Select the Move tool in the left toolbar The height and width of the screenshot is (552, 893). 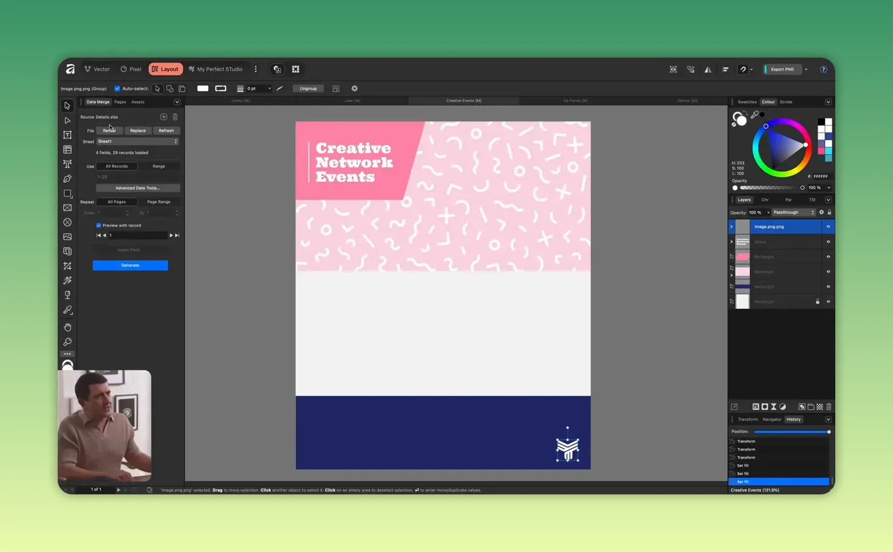click(67, 105)
